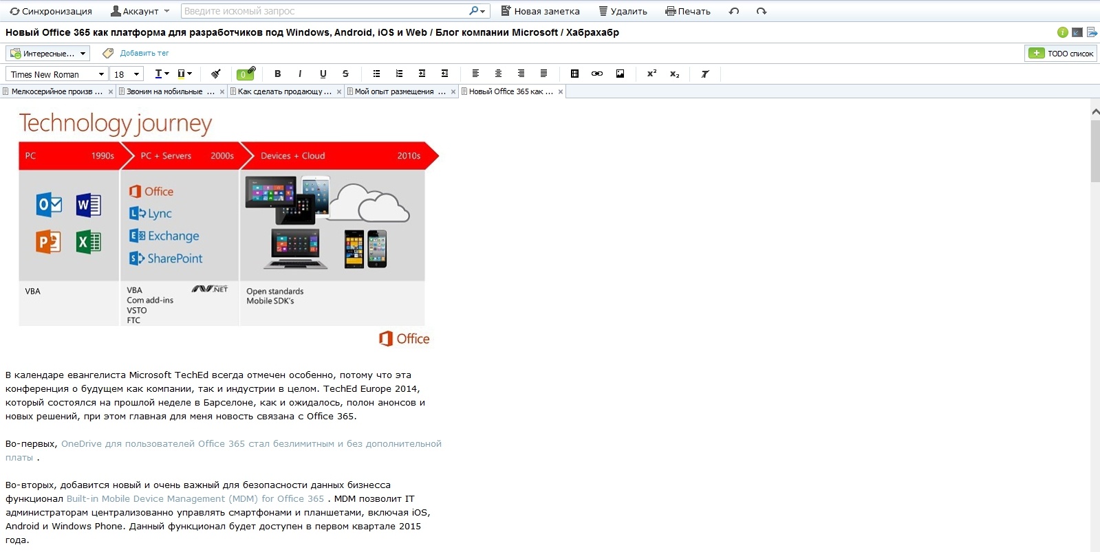The width and height of the screenshot is (1100, 552).
Task: Close the Мелкосерийное произв tab
Action: point(111,91)
